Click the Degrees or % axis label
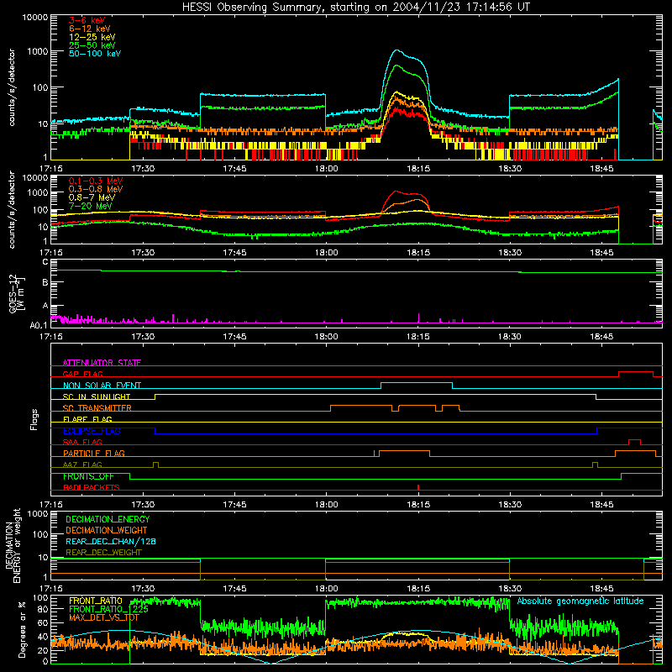 tap(23, 629)
